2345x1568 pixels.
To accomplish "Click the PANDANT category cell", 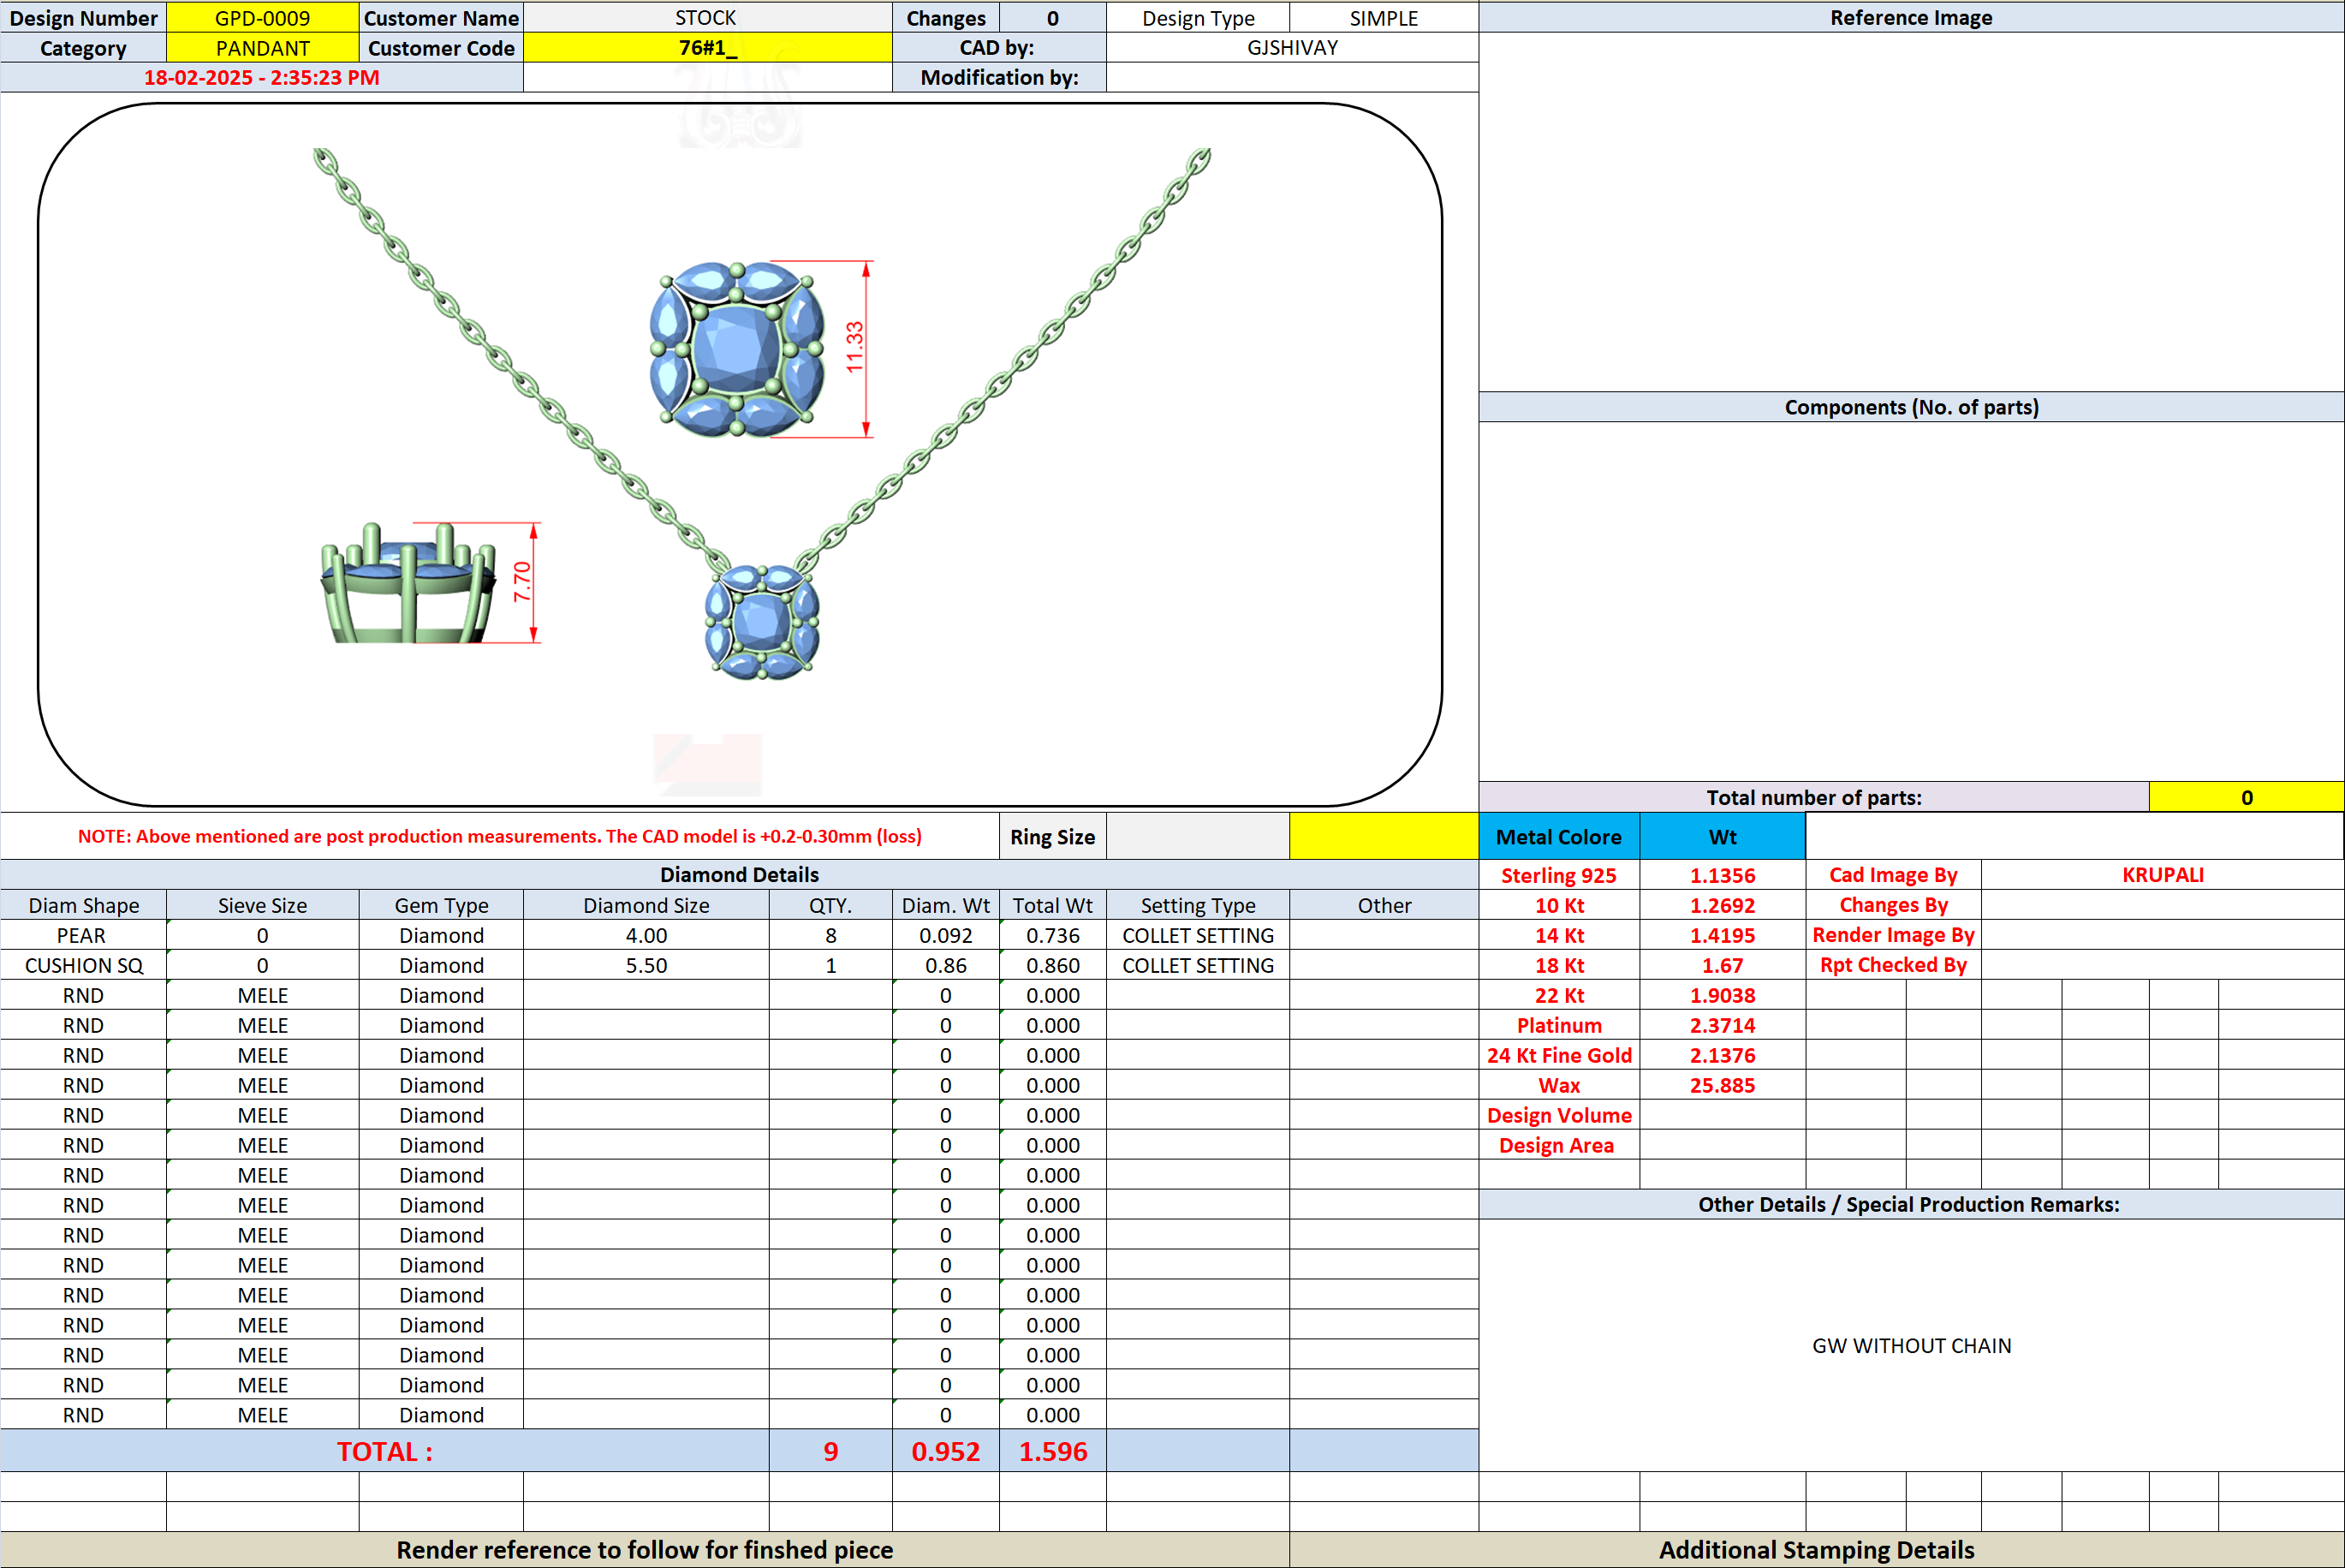I will click(262, 48).
